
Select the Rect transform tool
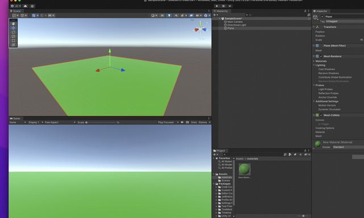(x=13, y=40)
